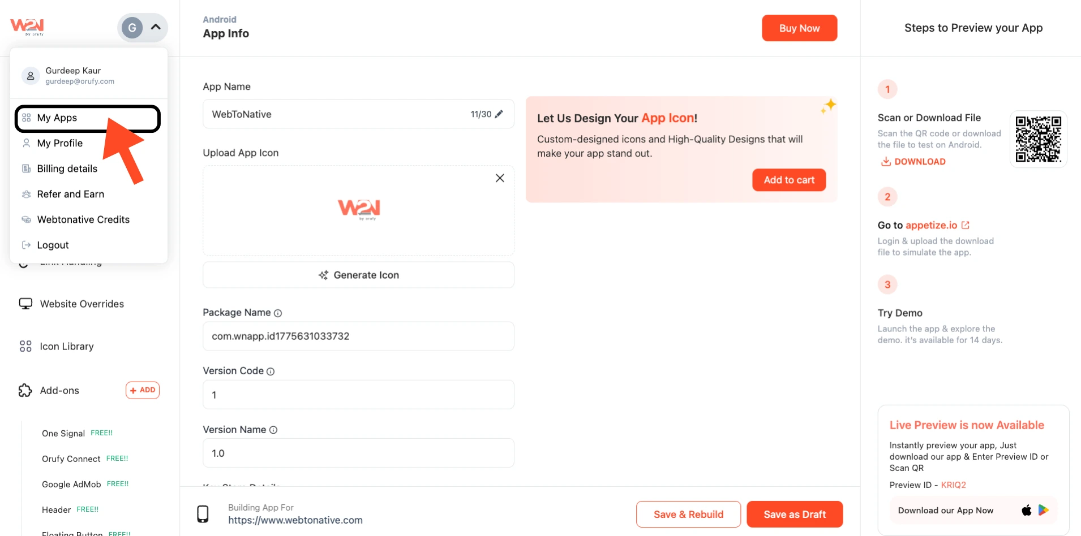Open Webtonative Credits menu entry
Image resolution: width=1081 pixels, height=536 pixels.
83,219
